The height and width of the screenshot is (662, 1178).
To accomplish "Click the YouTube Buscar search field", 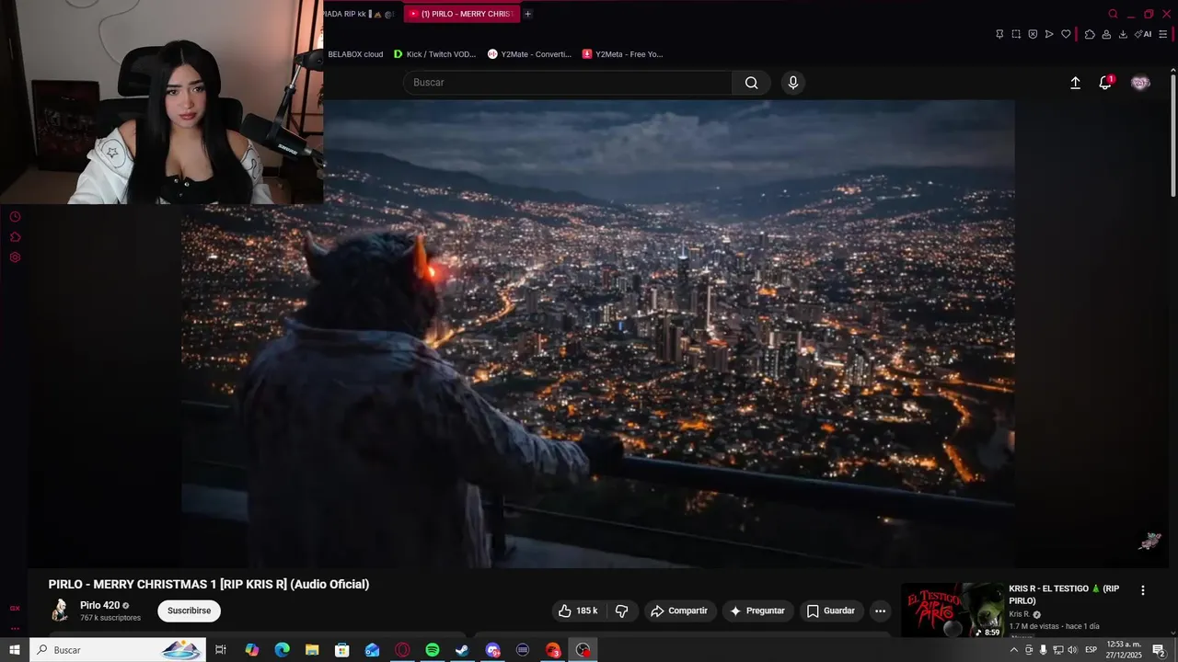I will point(568,83).
